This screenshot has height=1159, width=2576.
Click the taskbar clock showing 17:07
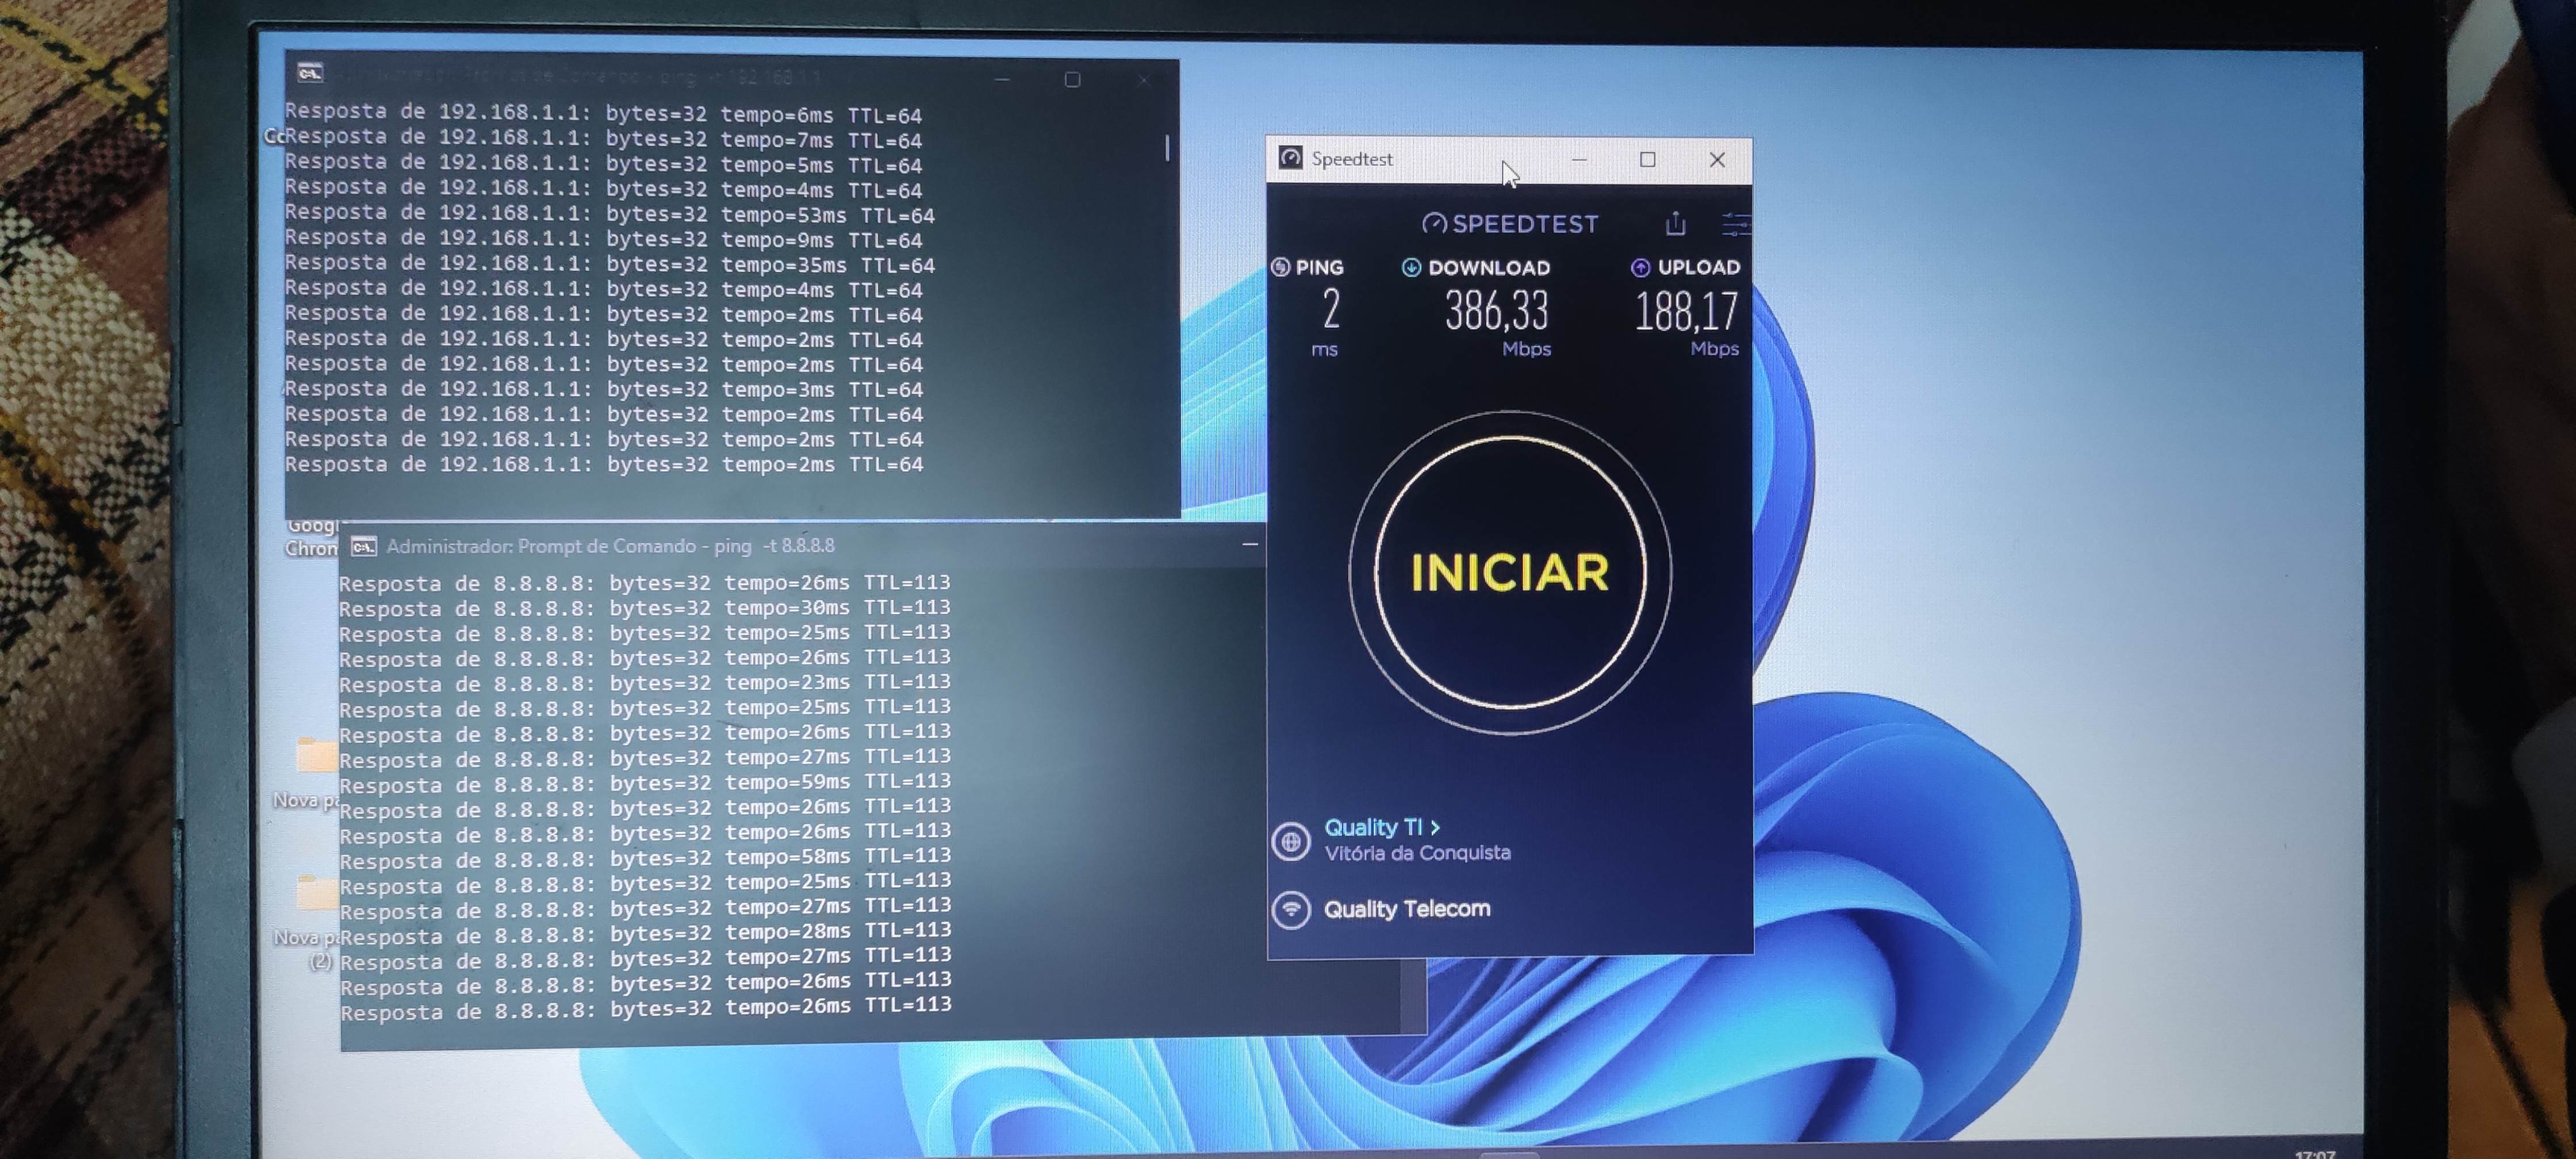click(x=2315, y=1154)
